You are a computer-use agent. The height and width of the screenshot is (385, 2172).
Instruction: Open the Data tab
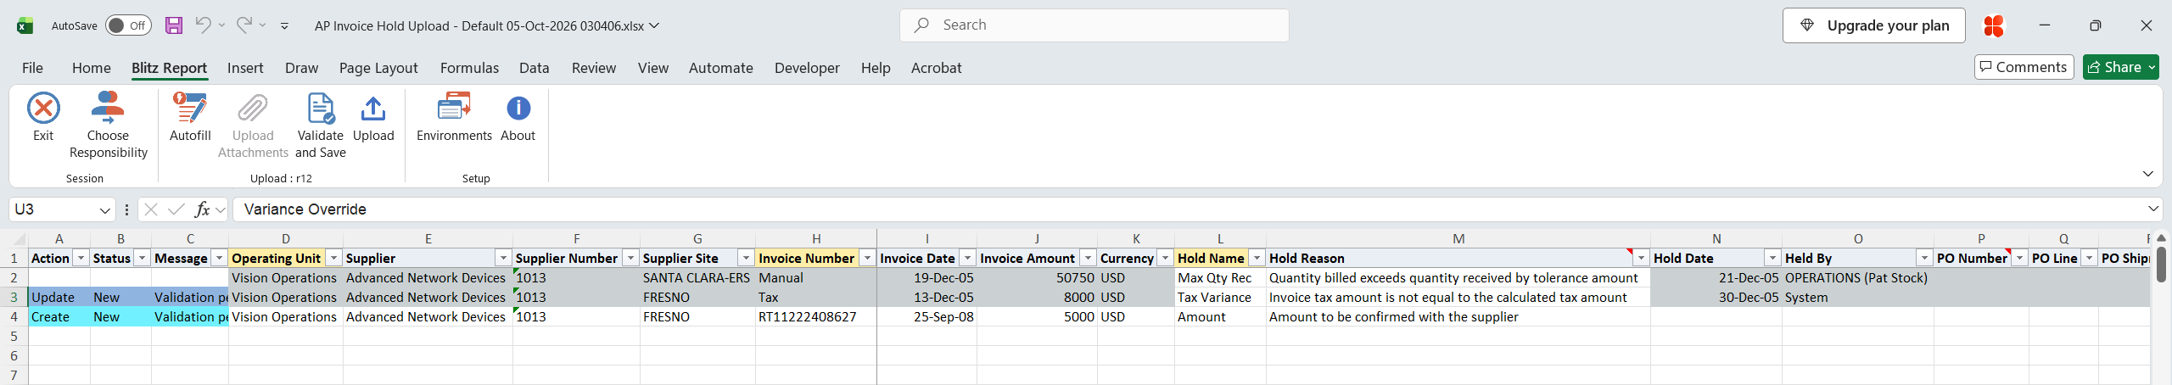(535, 68)
